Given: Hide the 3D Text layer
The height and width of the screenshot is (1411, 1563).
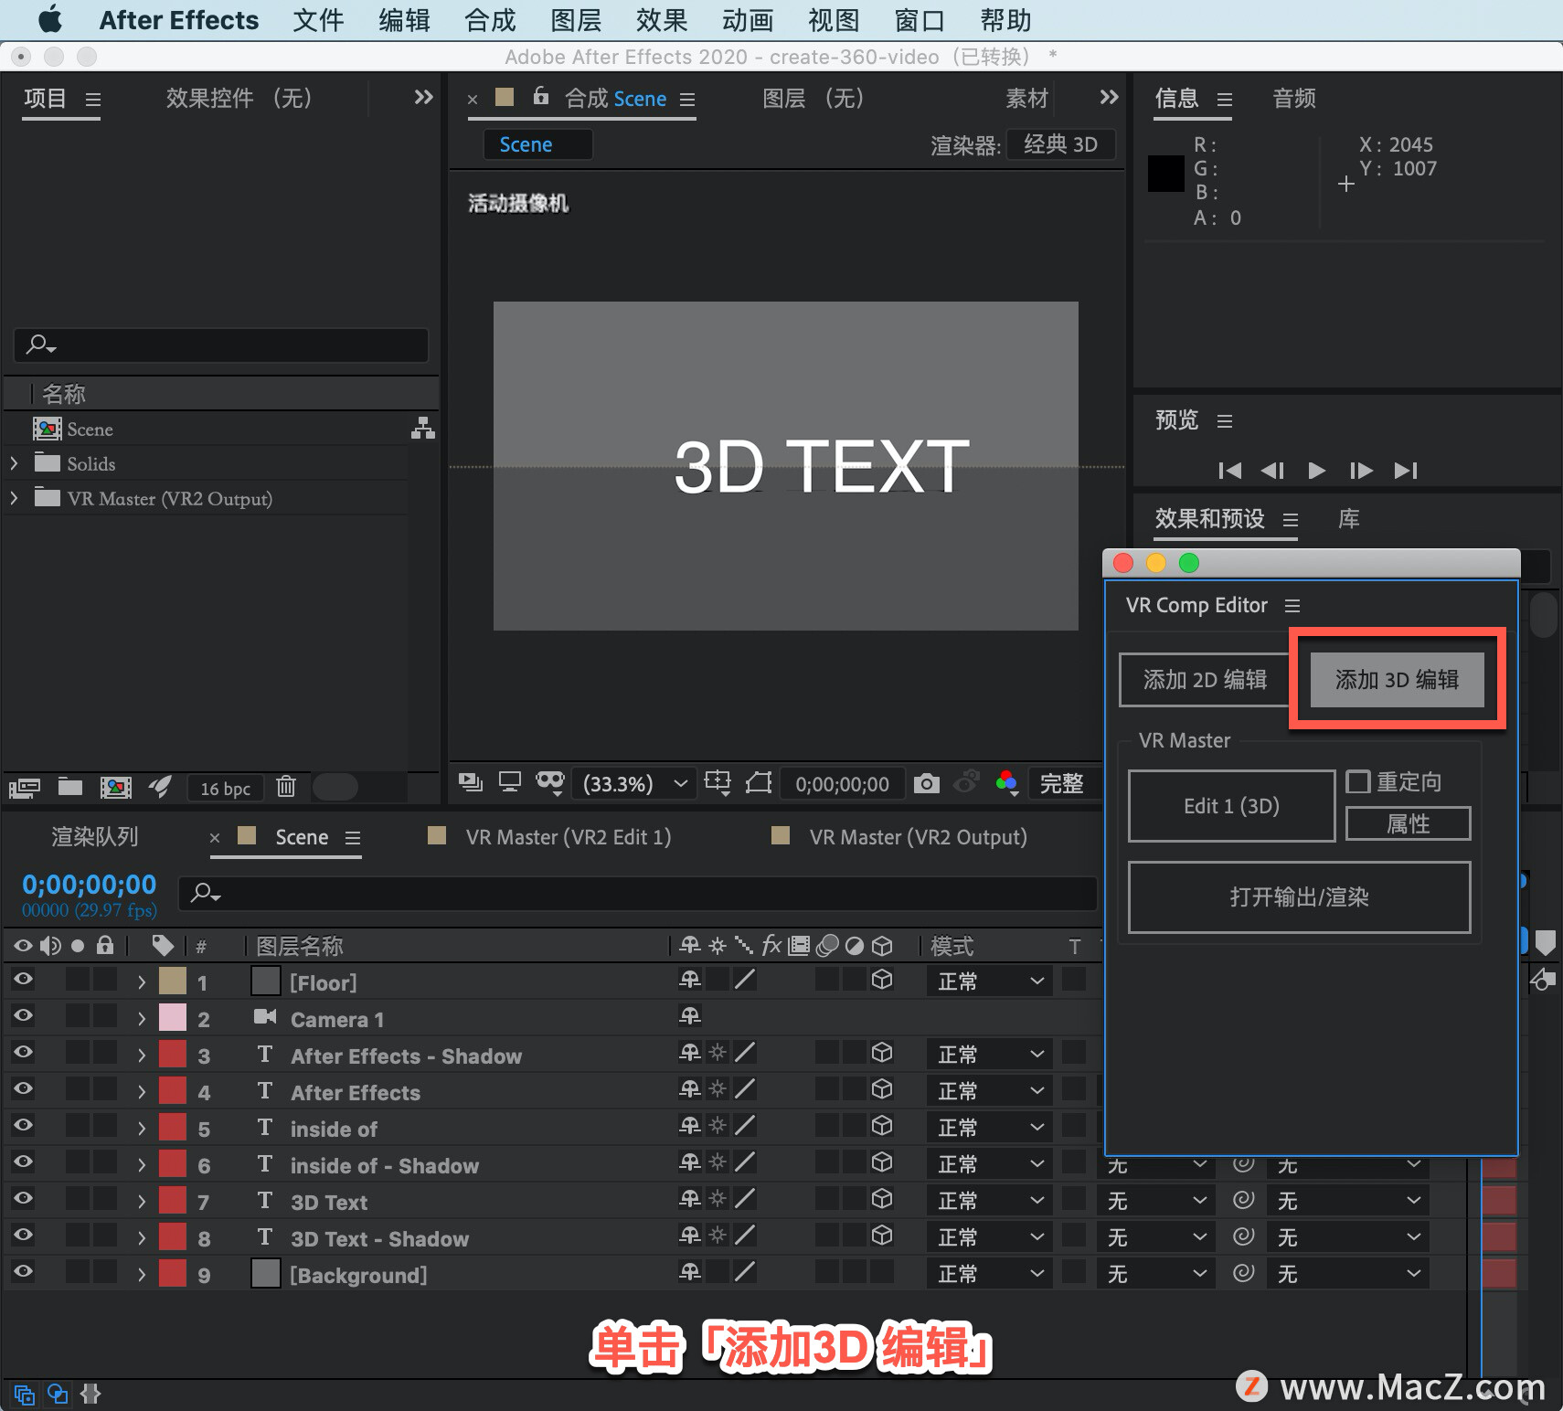Looking at the screenshot, I should tap(23, 1198).
